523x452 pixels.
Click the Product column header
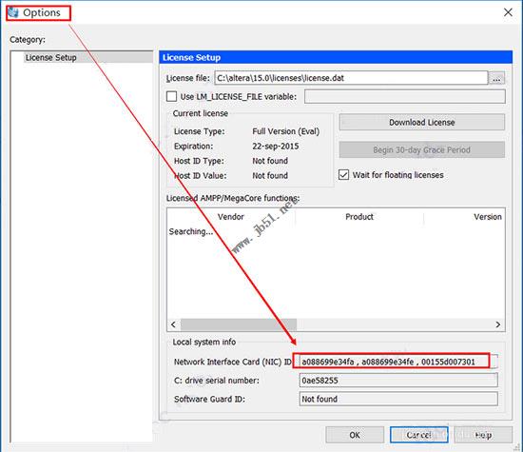[359, 217]
